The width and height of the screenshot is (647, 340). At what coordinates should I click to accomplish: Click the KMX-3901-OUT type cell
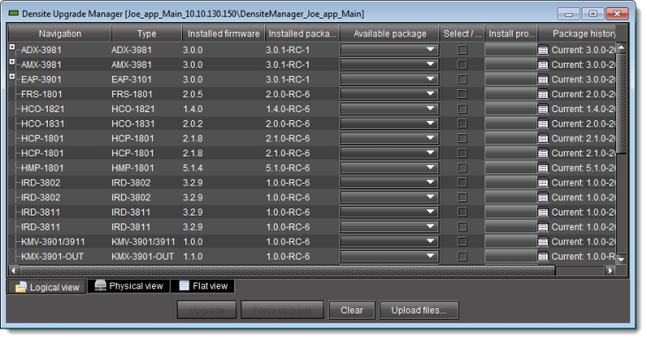tap(143, 257)
